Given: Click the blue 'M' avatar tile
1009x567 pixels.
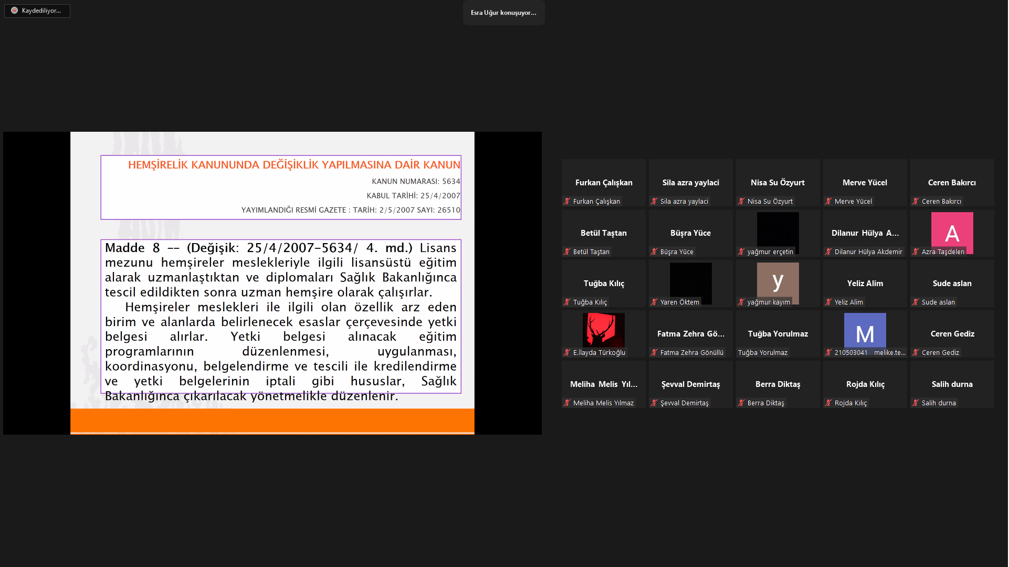Looking at the screenshot, I should pyautogui.click(x=865, y=331).
